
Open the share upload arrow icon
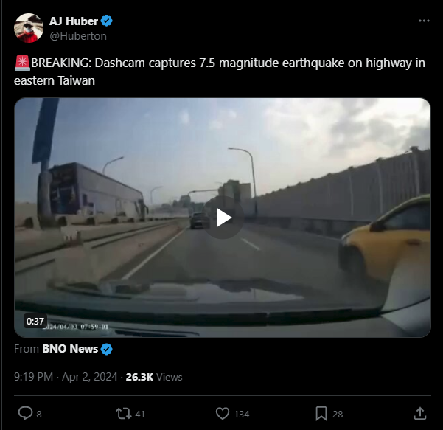(420, 414)
